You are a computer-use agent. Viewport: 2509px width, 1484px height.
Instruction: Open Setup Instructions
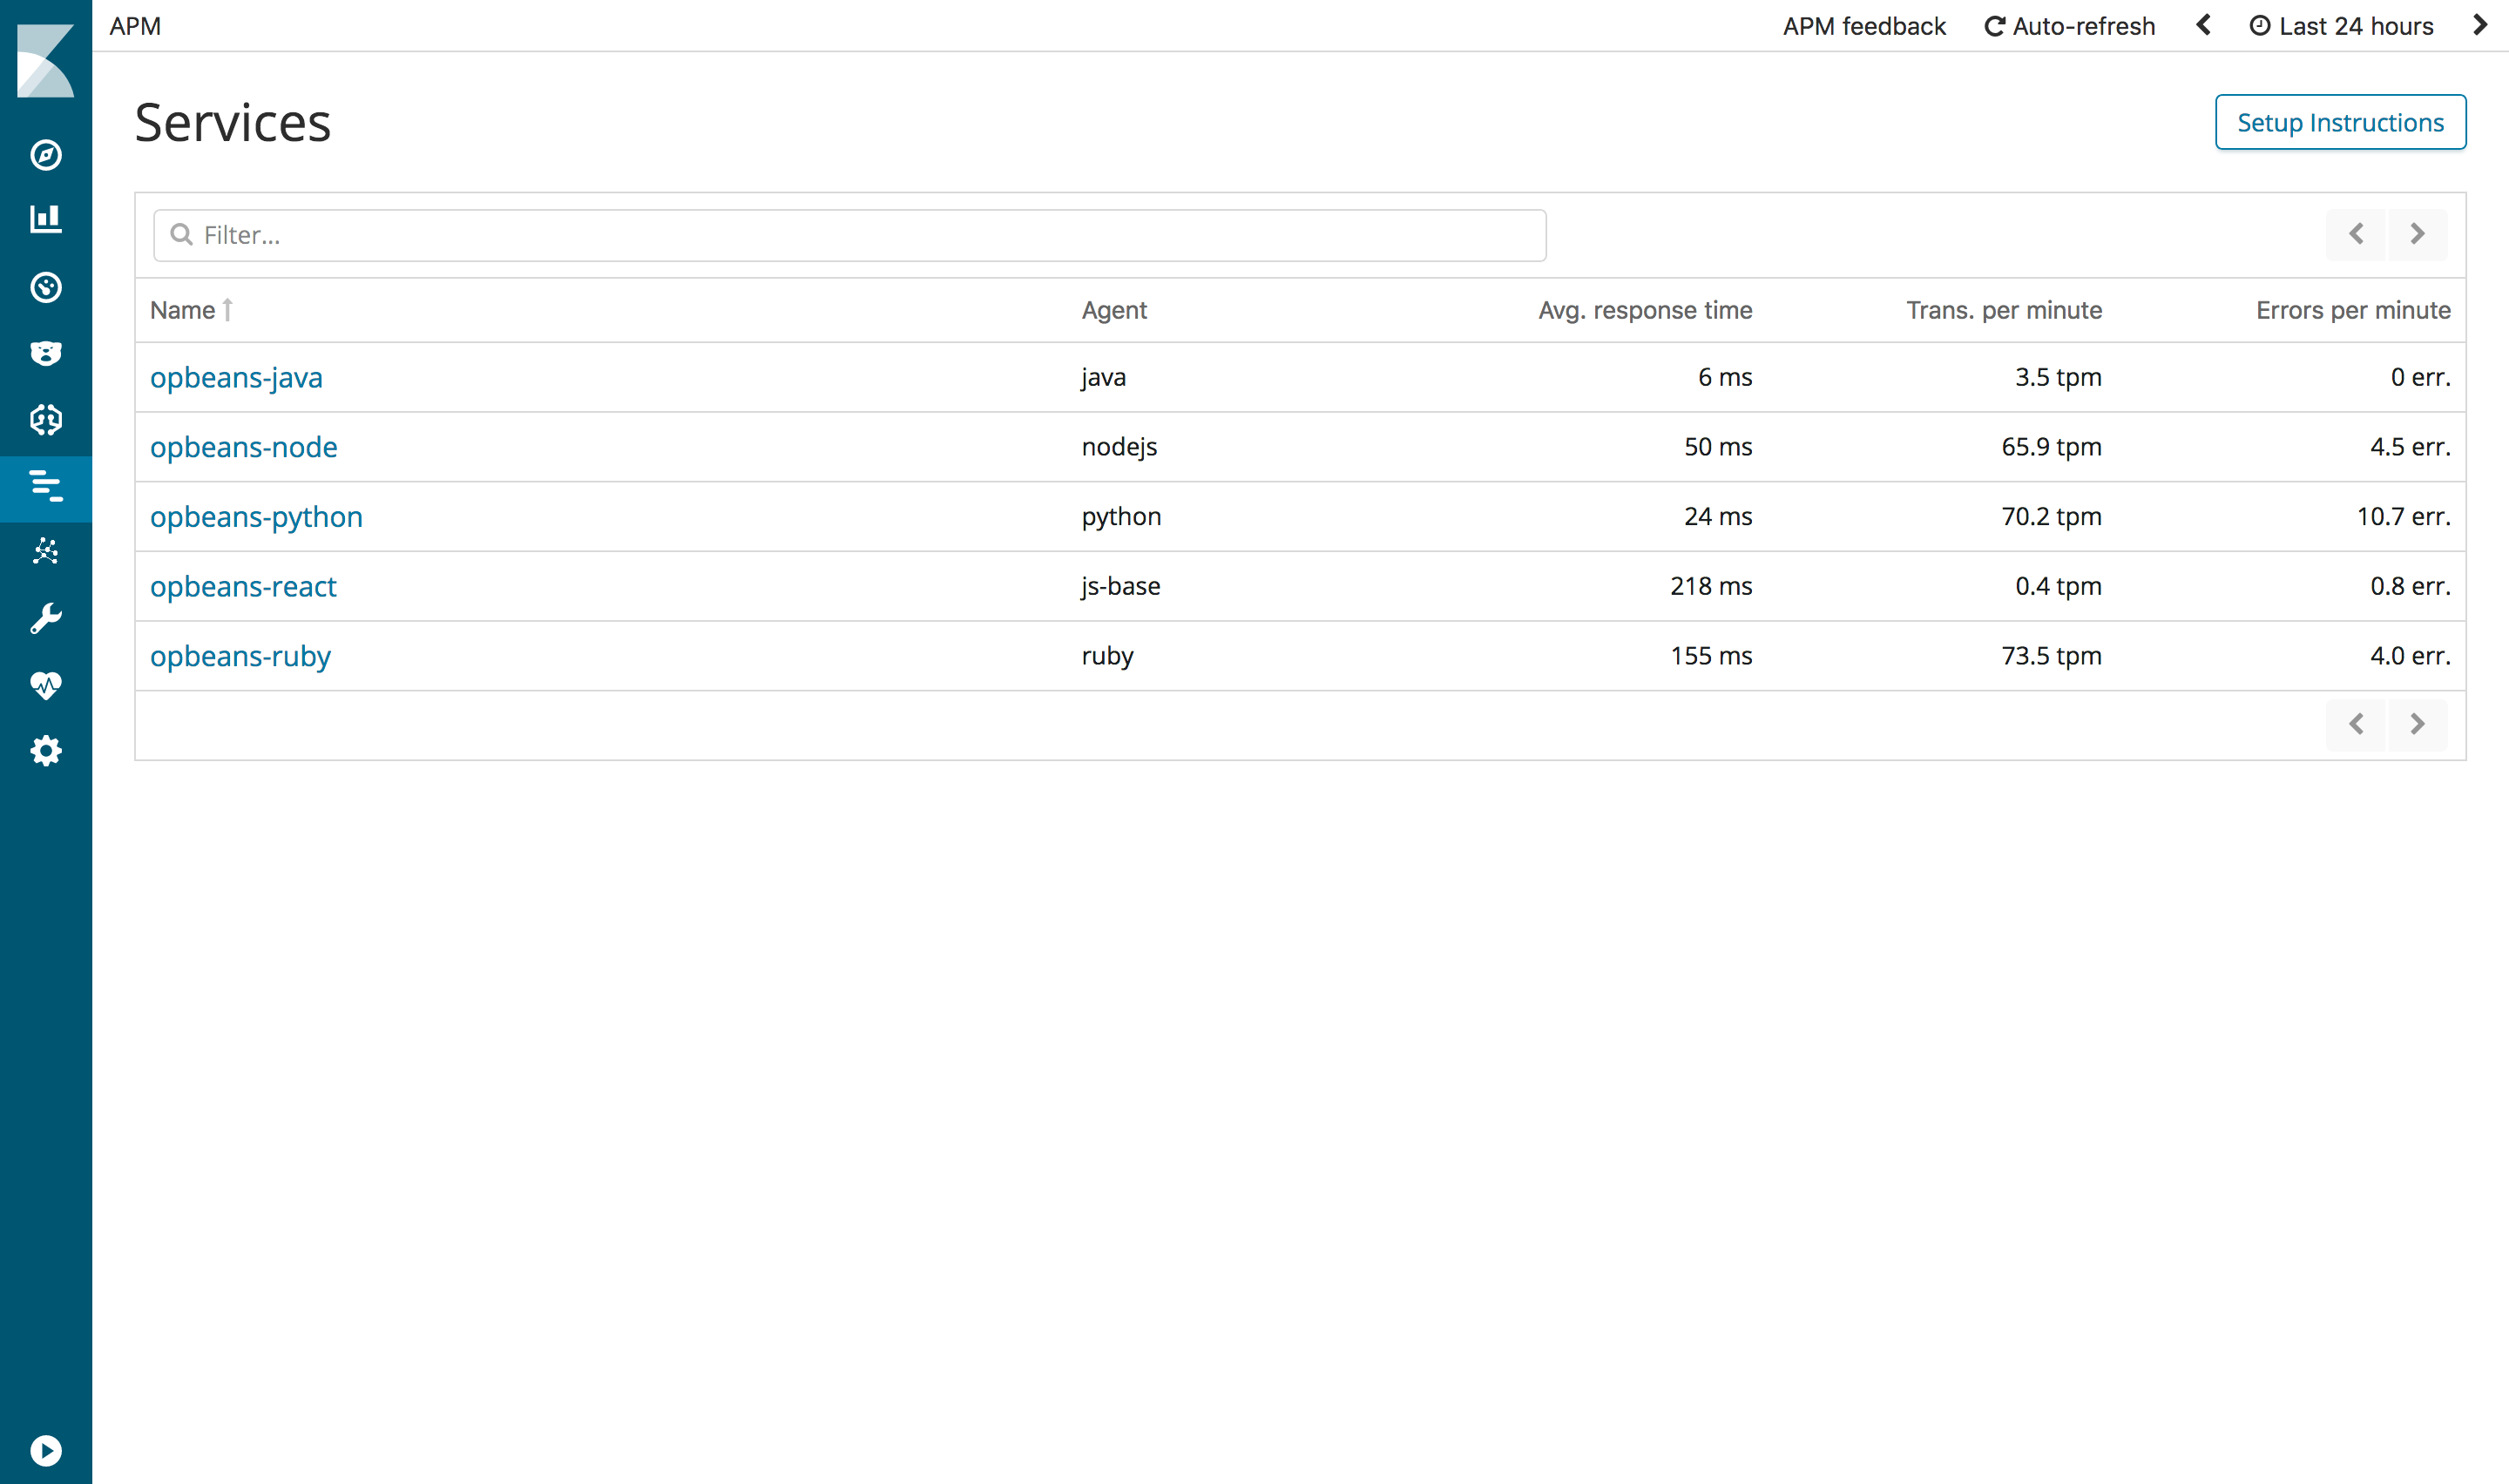pyautogui.click(x=2340, y=122)
